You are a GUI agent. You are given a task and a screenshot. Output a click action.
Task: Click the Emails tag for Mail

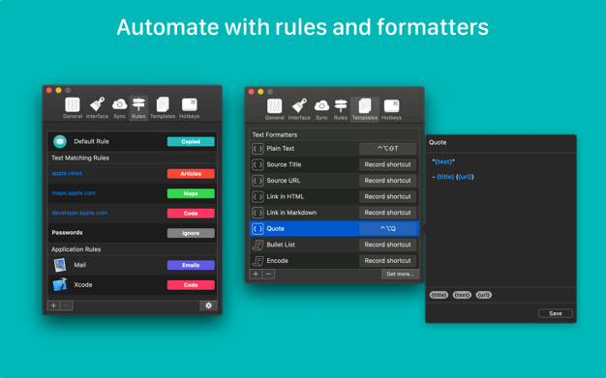[191, 265]
